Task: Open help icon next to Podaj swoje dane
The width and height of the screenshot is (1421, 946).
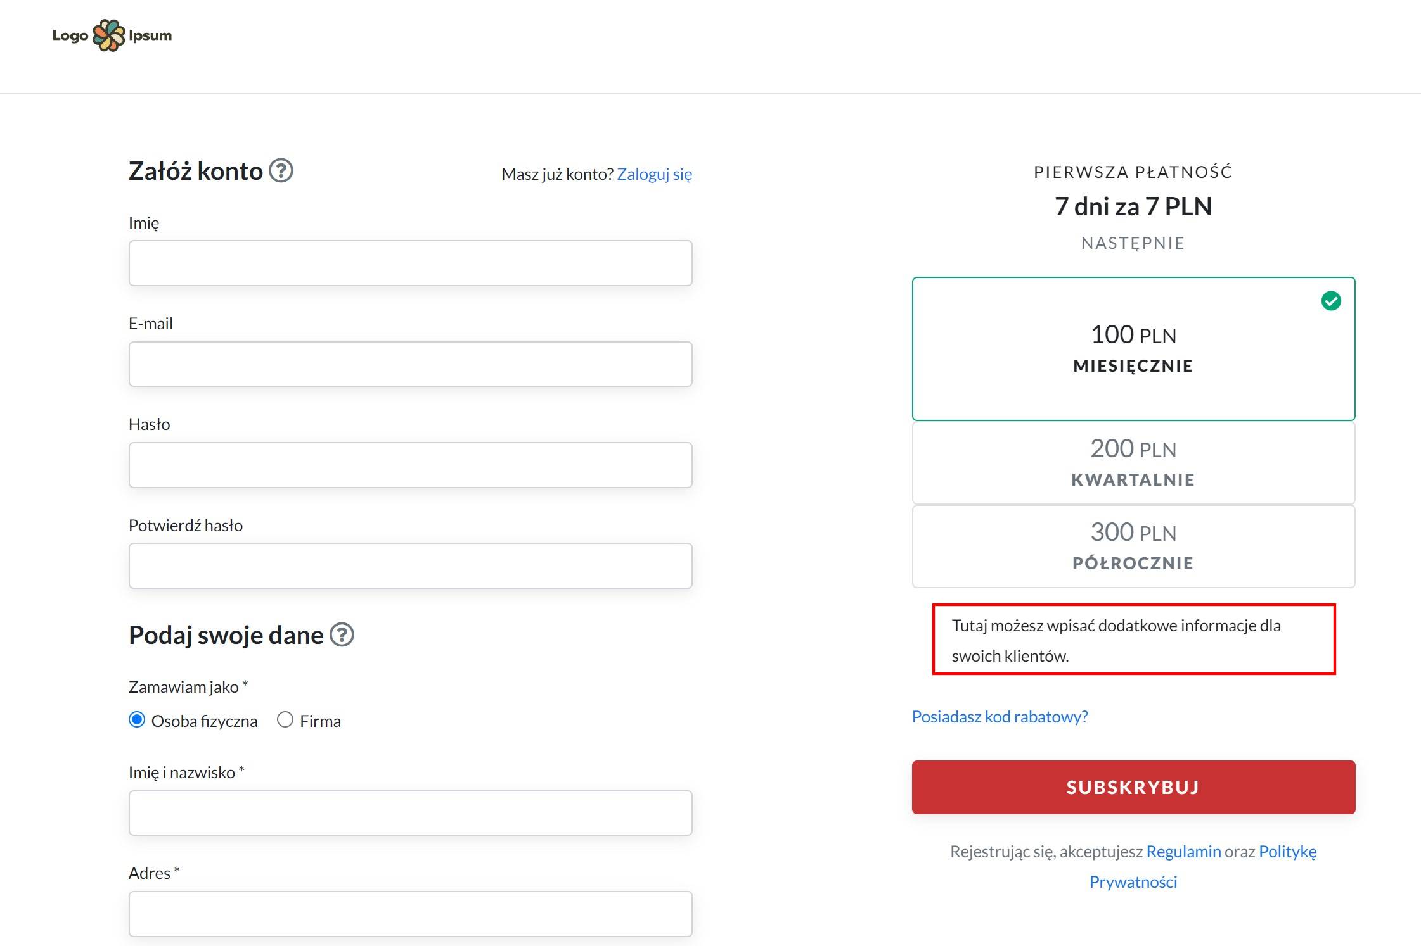Action: [342, 634]
